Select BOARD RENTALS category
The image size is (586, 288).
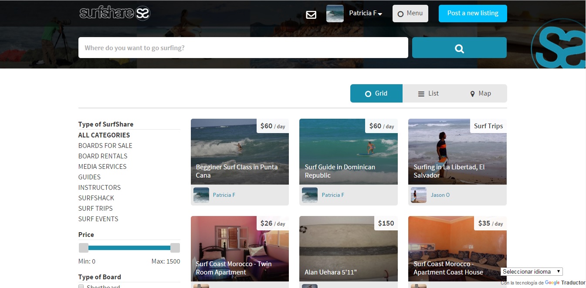[x=103, y=156]
